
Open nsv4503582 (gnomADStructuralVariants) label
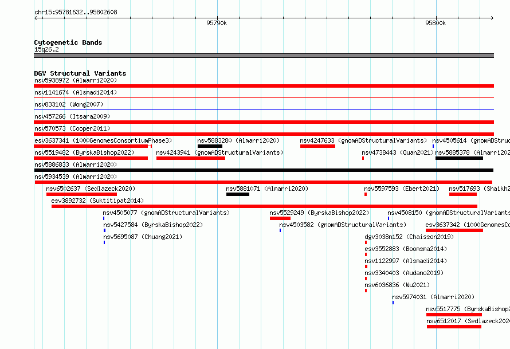point(343,225)
